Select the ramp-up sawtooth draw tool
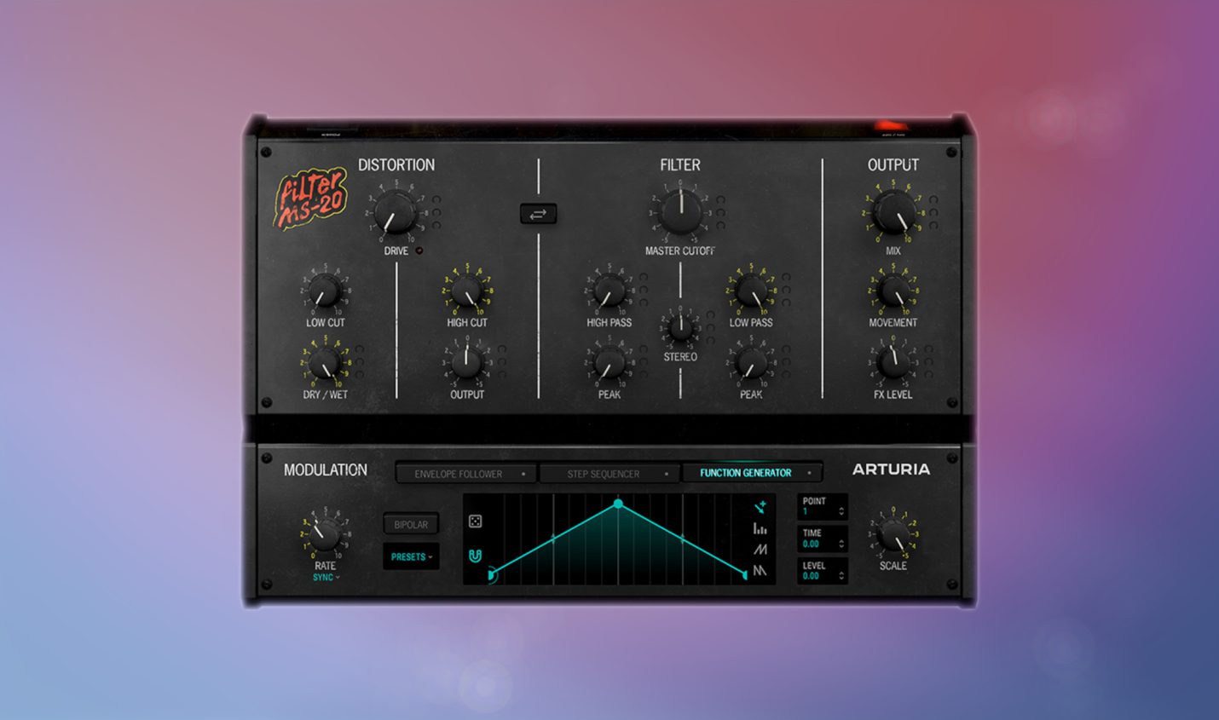Viewport: 1219px width, 720px height. 760,550
